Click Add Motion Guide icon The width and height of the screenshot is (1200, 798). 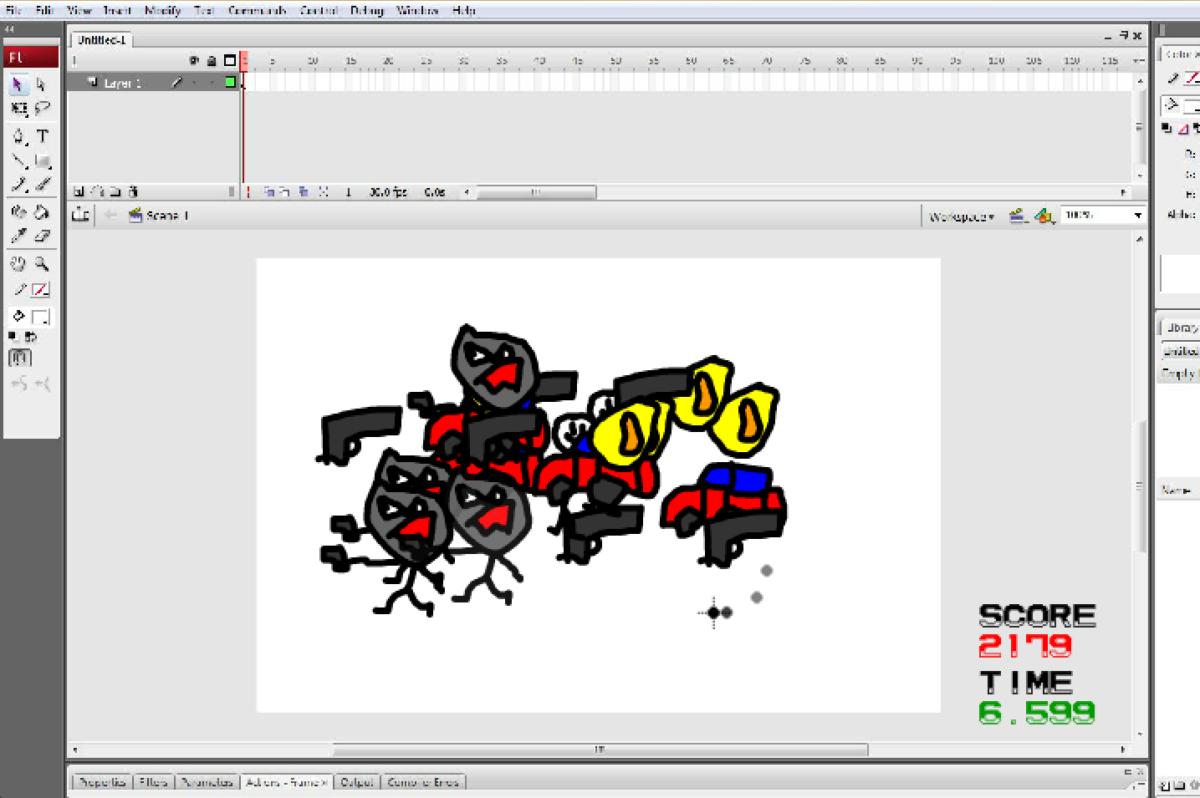[x=98, y=192]
